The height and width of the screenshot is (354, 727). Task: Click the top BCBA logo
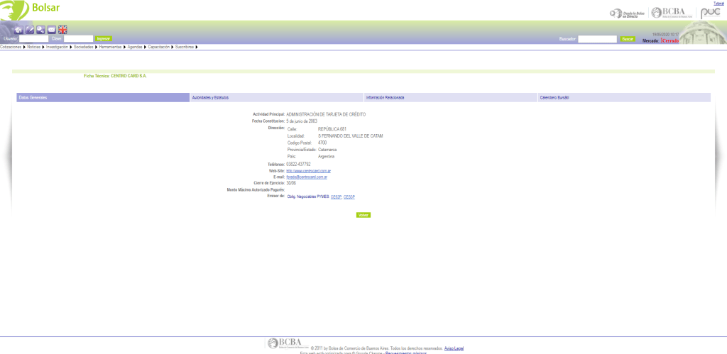point(672,13)
